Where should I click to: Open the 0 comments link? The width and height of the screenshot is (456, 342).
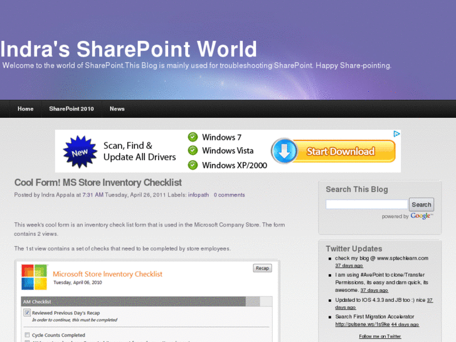point(229,195)
